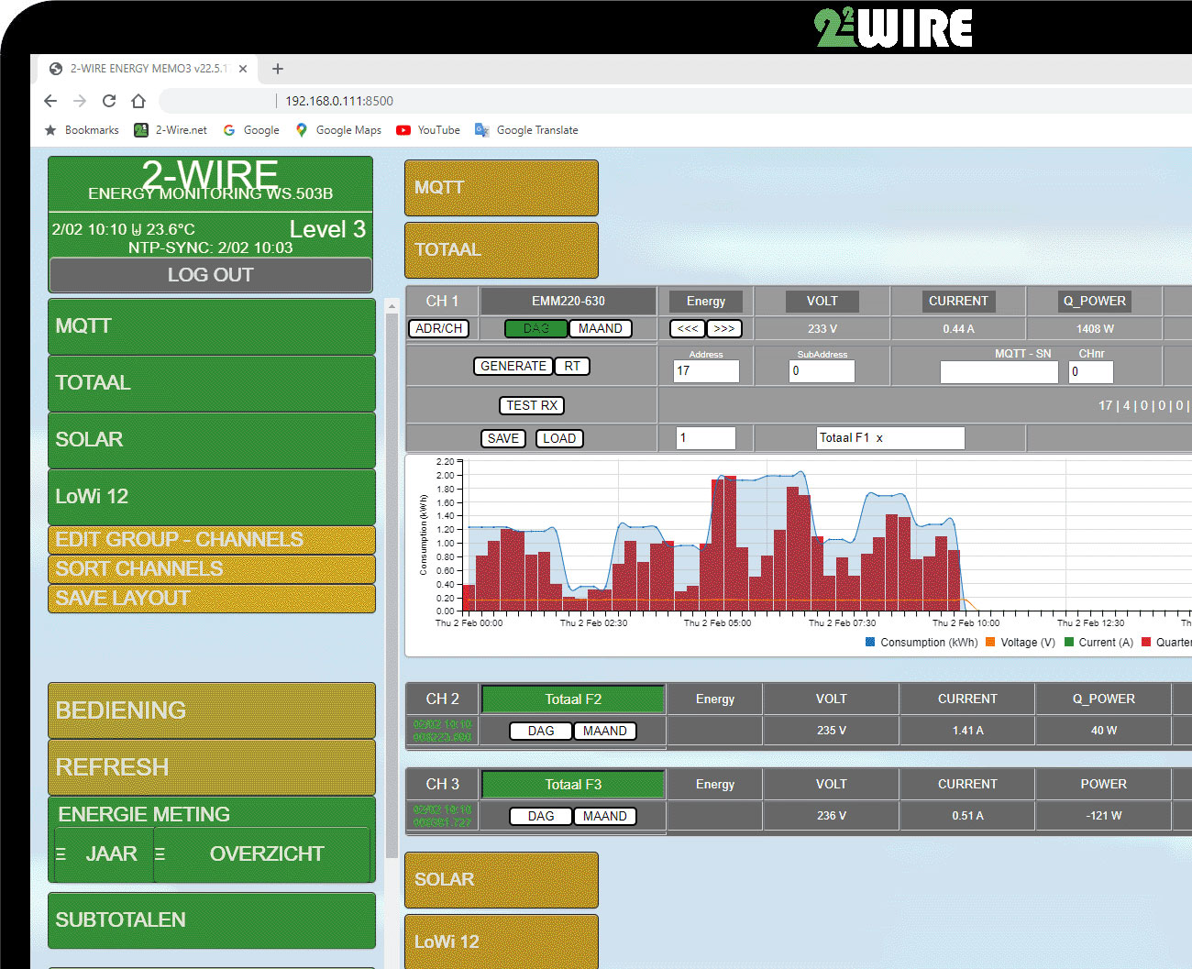The image size is (1192, 969).
Task: Go back with the browser back arrow
Action: tap(50, 101)
